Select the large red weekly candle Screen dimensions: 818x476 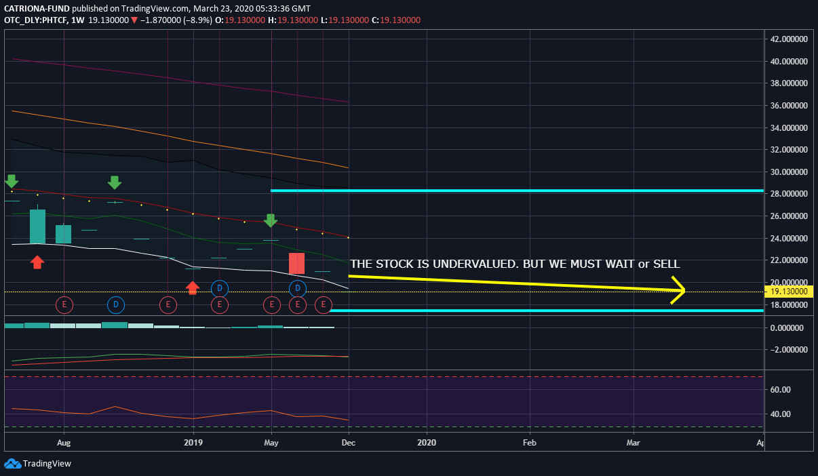(x=296, y=263)
